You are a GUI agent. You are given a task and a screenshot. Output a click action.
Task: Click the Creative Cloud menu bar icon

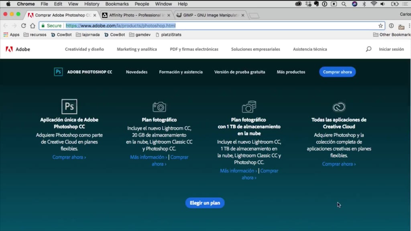click(298, 4)
